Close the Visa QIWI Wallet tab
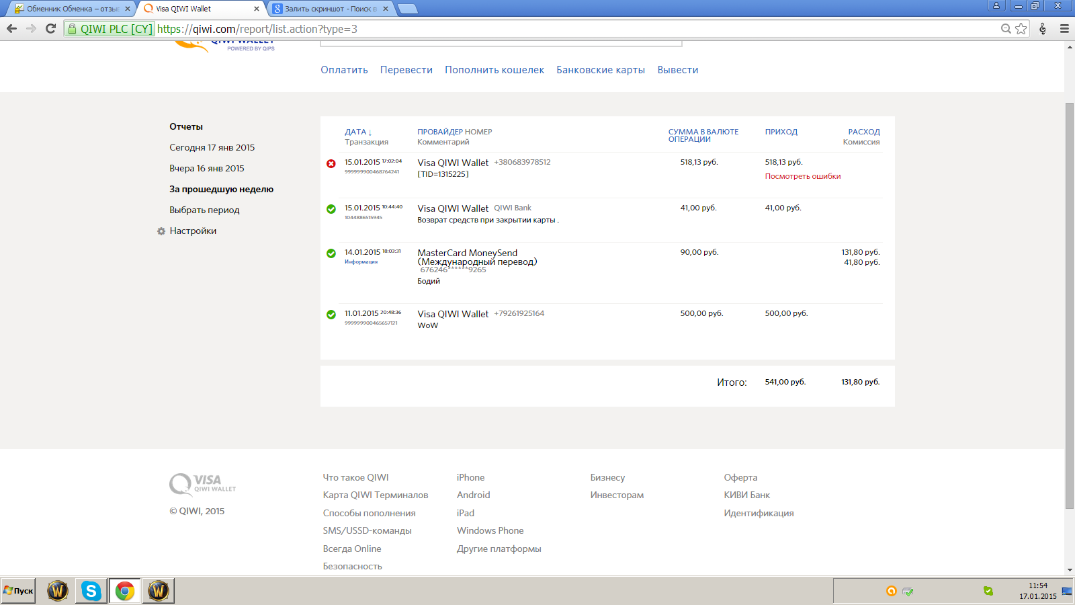Viewport: 1075px width, 605px height. 257,9
